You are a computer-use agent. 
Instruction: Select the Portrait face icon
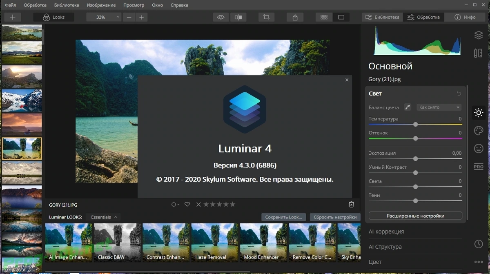point(479,149)
